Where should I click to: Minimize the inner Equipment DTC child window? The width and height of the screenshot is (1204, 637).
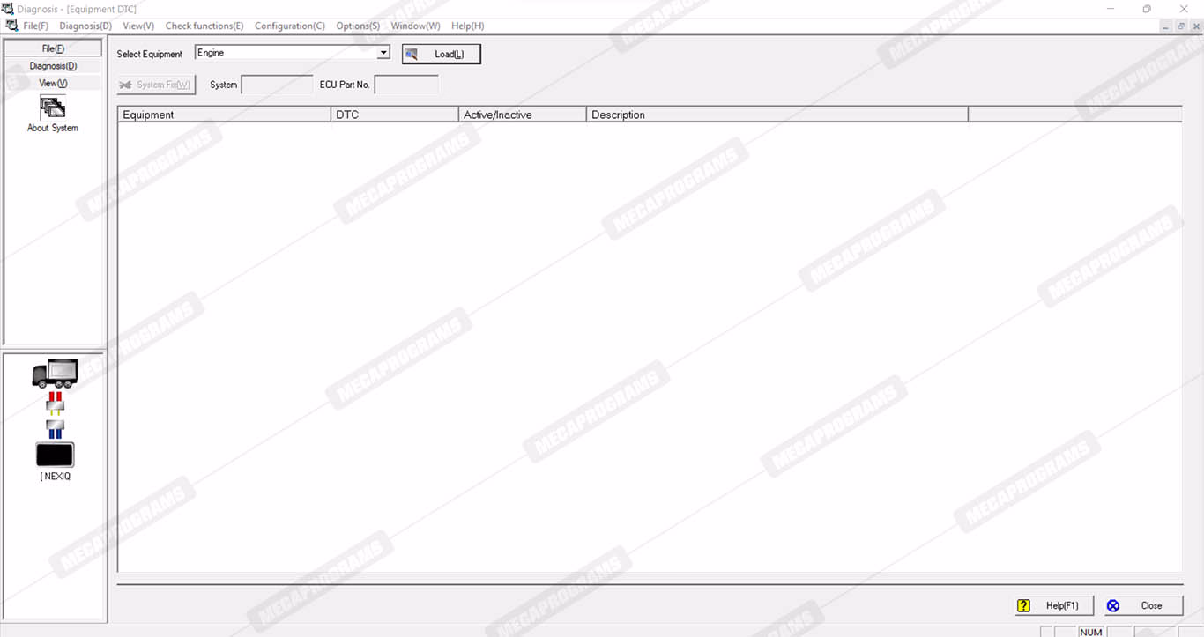[1166, 26]
